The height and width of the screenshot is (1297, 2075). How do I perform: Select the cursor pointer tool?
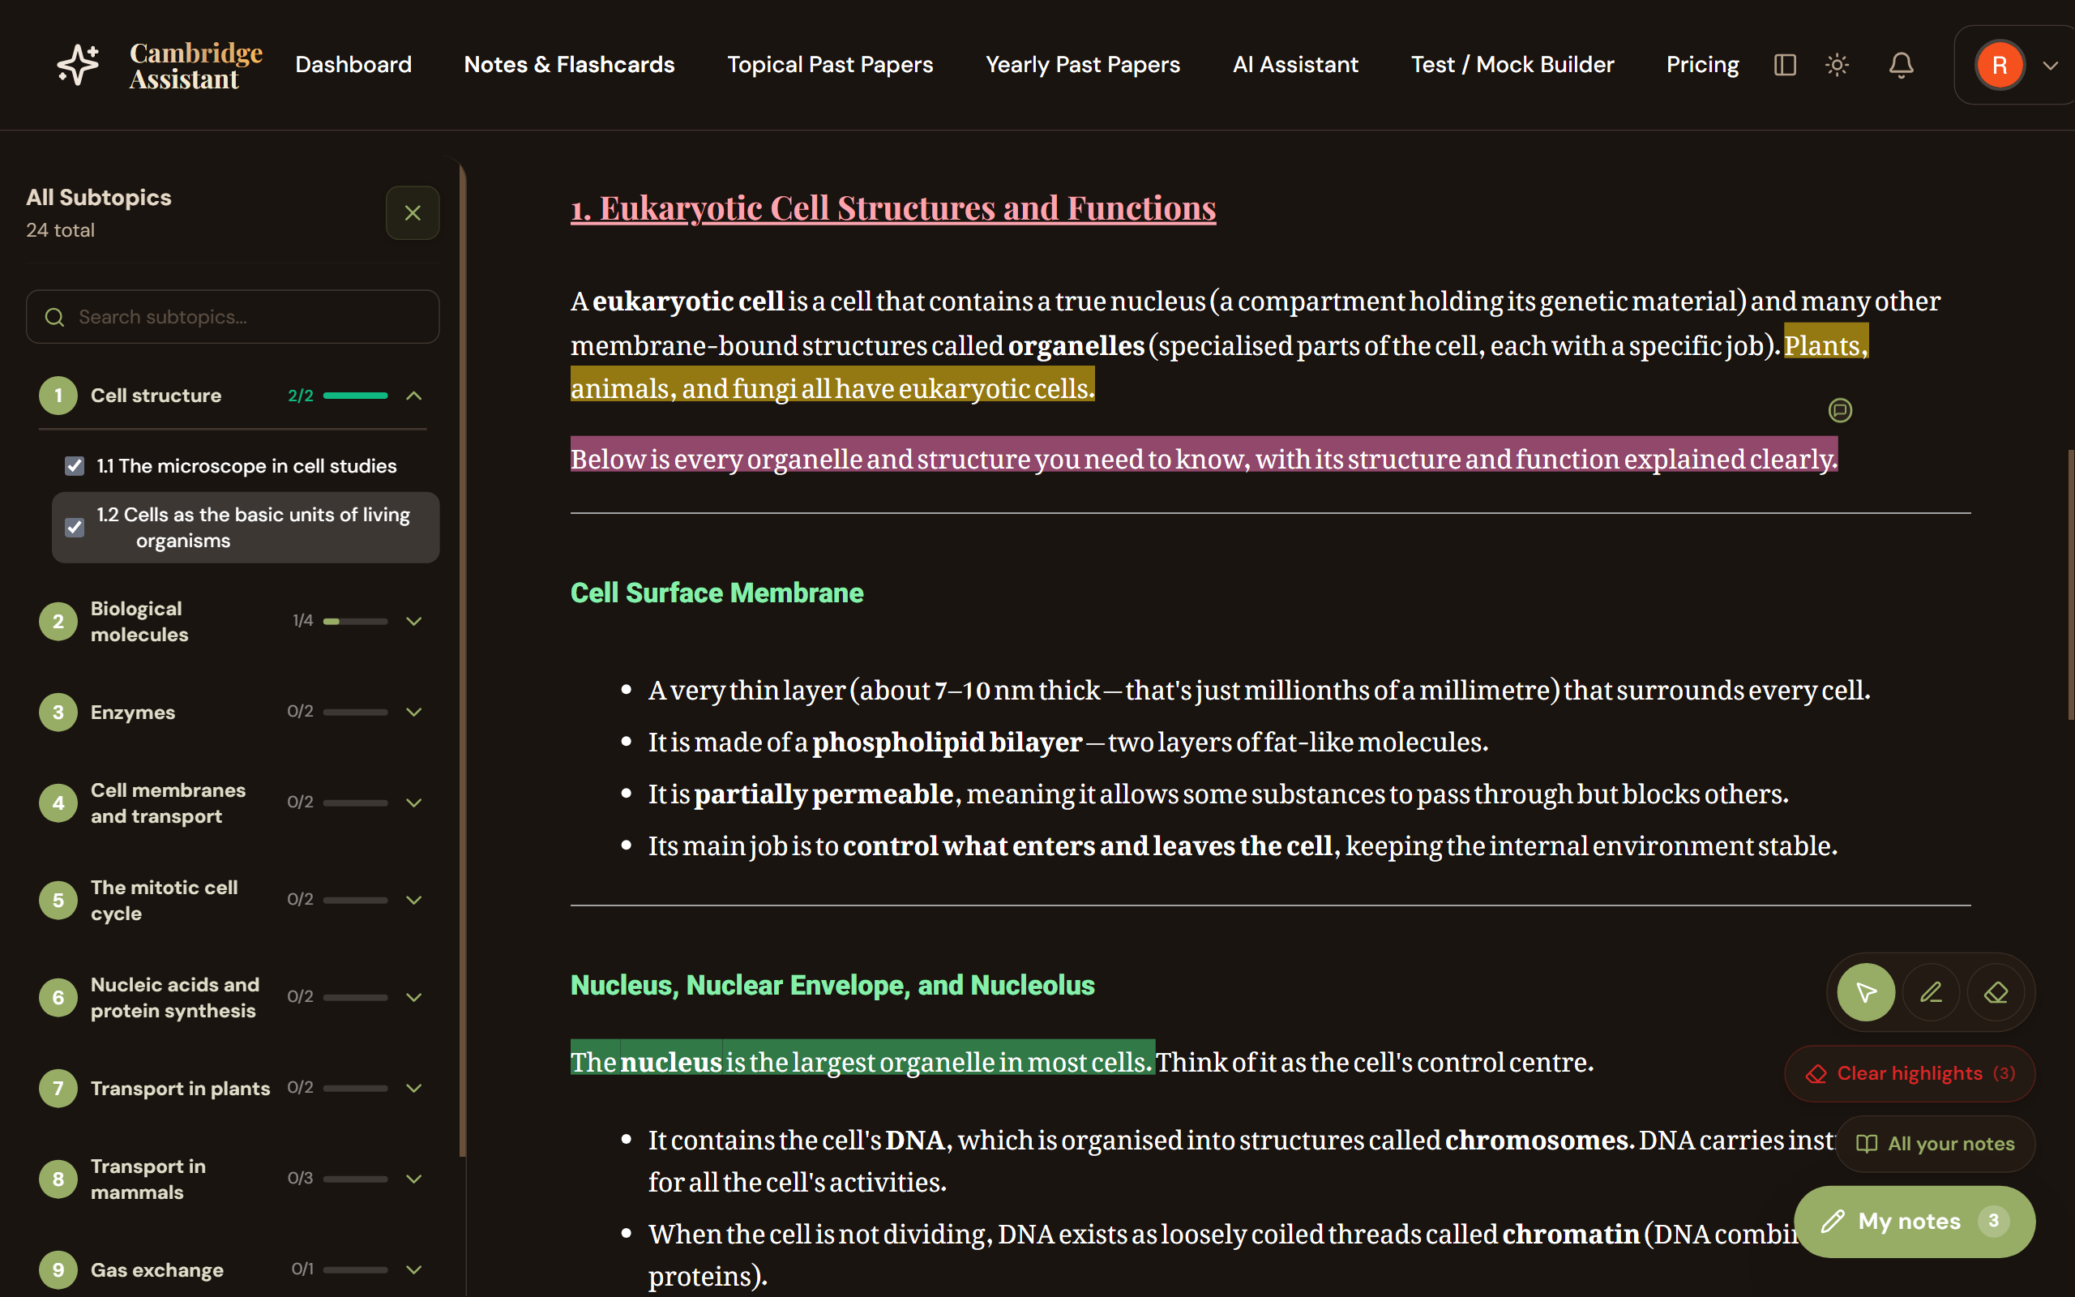(1866, 992)
